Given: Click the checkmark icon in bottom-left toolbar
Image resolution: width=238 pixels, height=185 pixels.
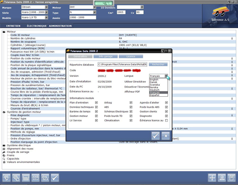Looking at the screenshot, I should tap(54, 178).
